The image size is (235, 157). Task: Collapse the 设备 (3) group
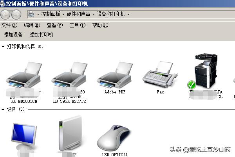pyautogui.click(x=3, y=109)
